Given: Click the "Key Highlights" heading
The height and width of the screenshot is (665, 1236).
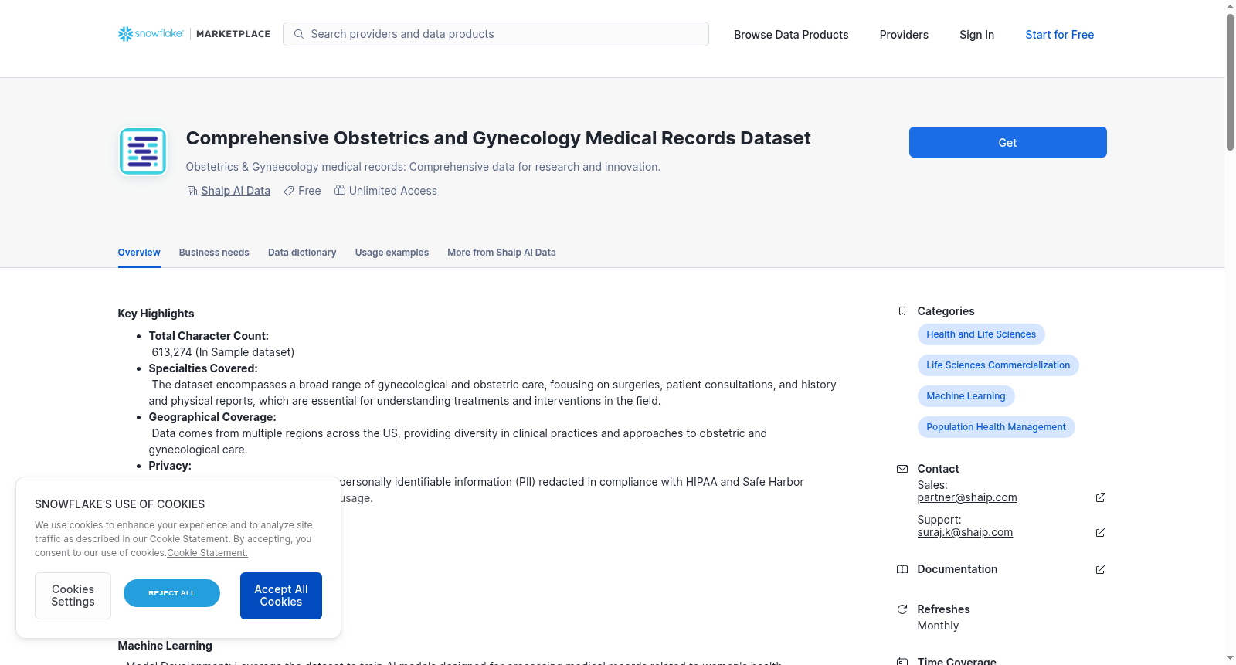Looking at the screenshot, I should click(x=156, y=314).
